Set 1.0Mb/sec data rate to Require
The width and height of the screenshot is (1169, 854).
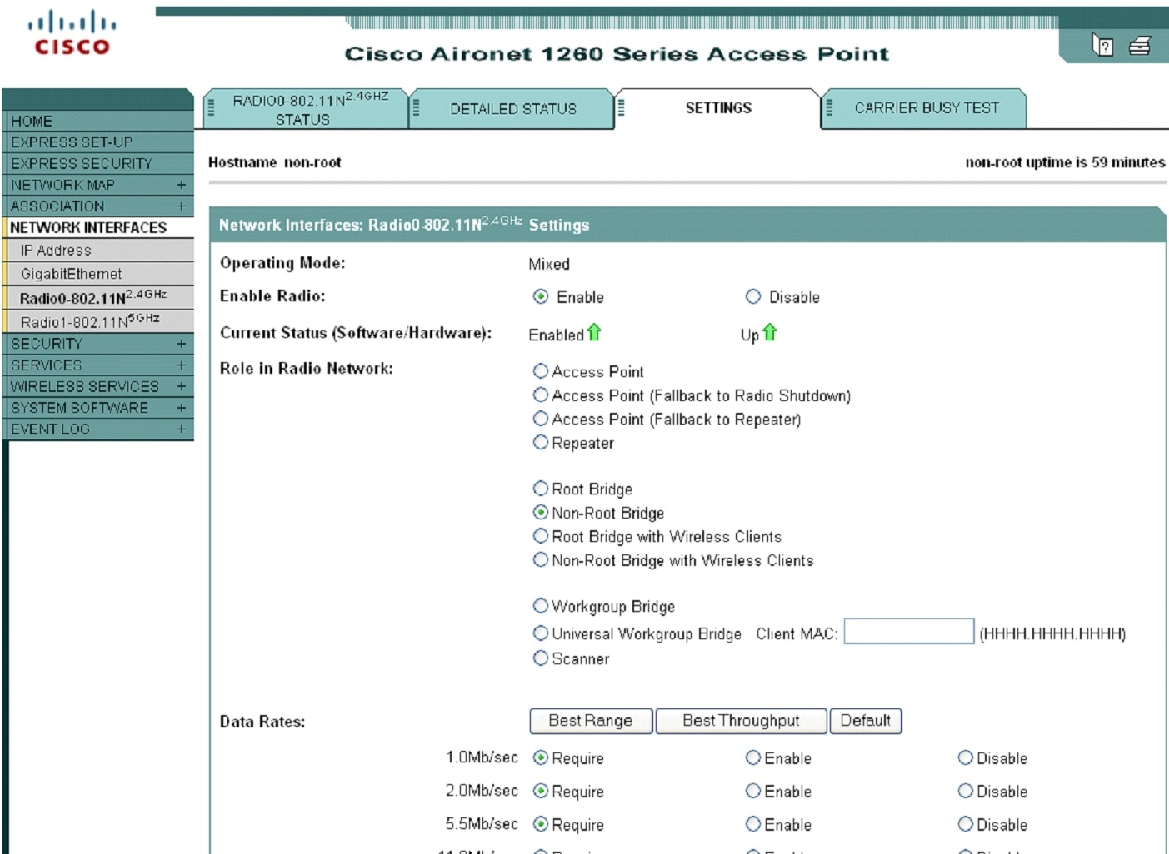pos(541,758)
